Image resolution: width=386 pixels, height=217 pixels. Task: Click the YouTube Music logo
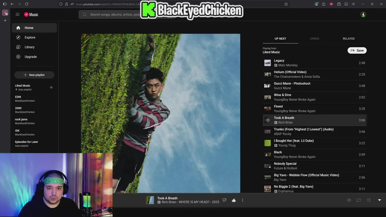pos(31,14)
